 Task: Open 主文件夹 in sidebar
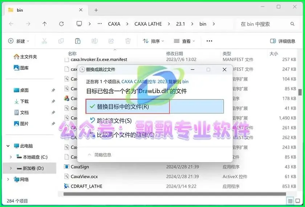tap(25, 57)
